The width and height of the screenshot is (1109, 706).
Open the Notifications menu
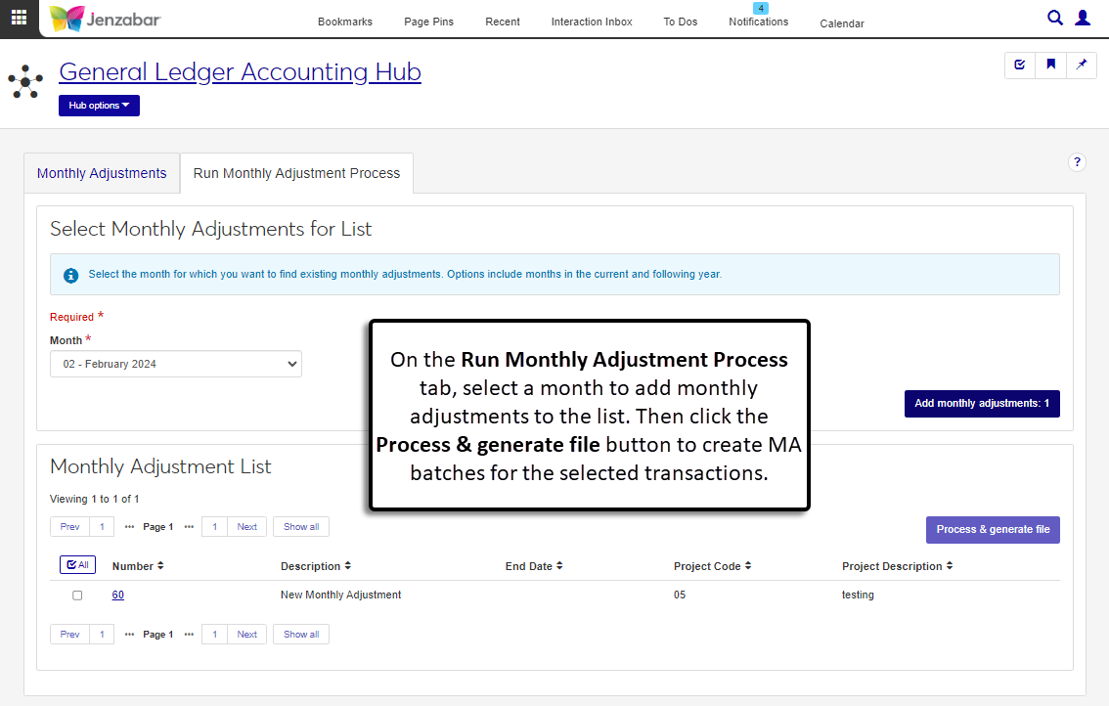[758, 22]
